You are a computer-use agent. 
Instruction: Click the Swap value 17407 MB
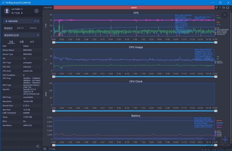click(28, 117)
